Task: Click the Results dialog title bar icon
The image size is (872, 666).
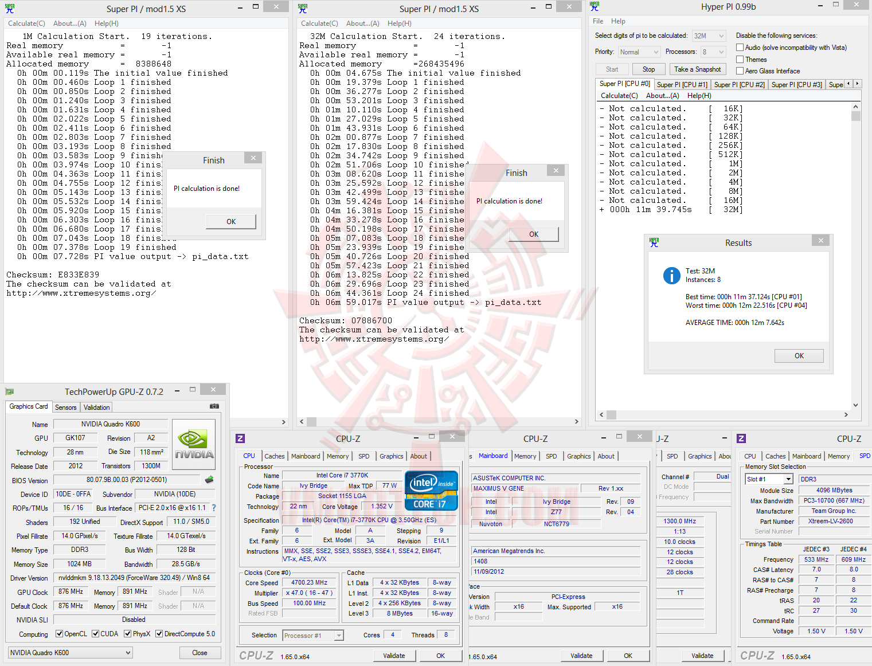Action: pos(654,242)
